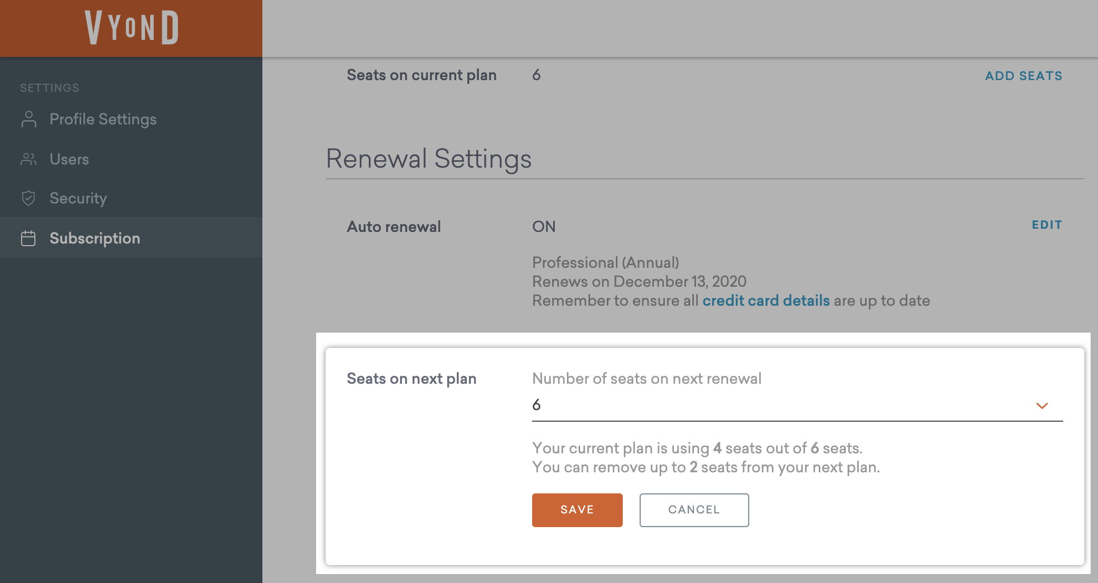Viewport: 1098px width, 583px height.
Task: Click the Users group icon
Action: click(x=28, y=159)
